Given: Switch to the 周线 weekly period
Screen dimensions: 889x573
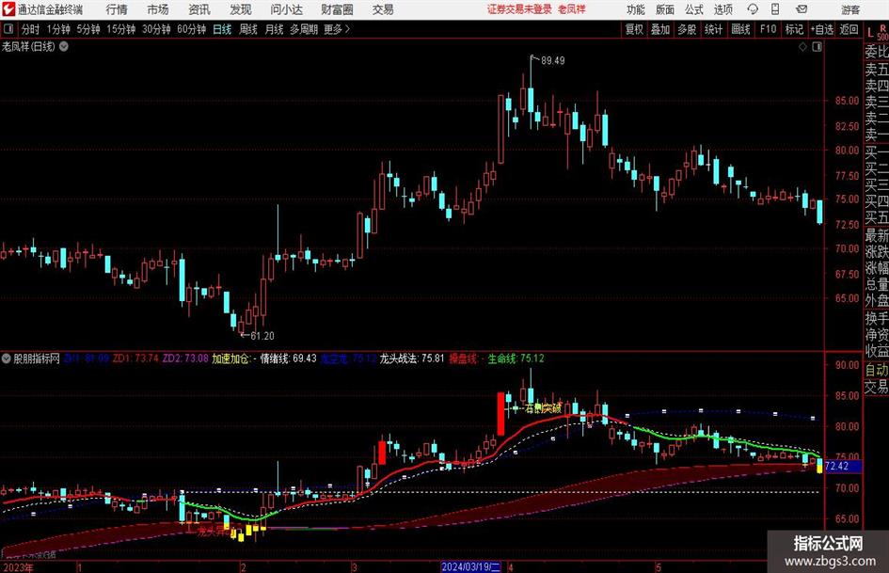Looking at the screenshot, I should (248, 29).
